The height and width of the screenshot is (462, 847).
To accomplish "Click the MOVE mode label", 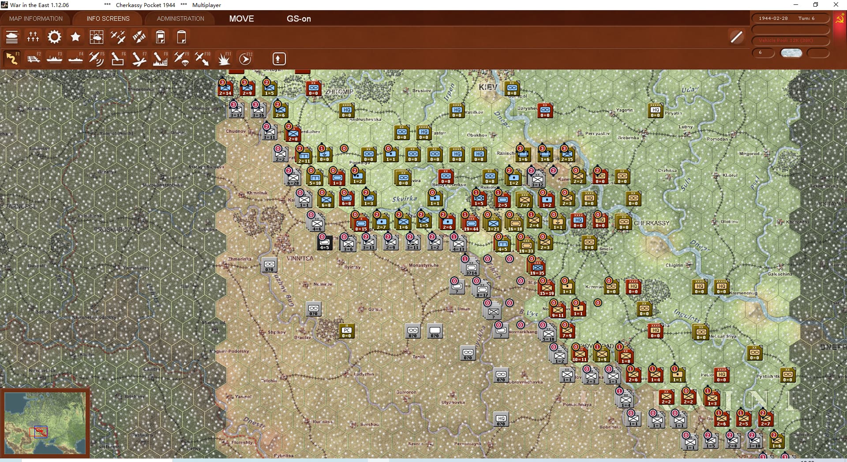I will click(241, 19).
